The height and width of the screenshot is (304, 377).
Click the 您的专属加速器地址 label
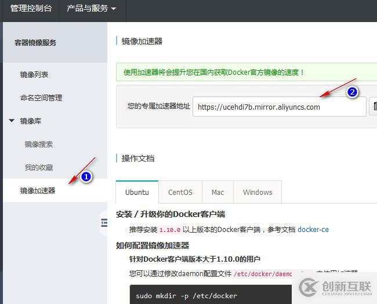159,106
